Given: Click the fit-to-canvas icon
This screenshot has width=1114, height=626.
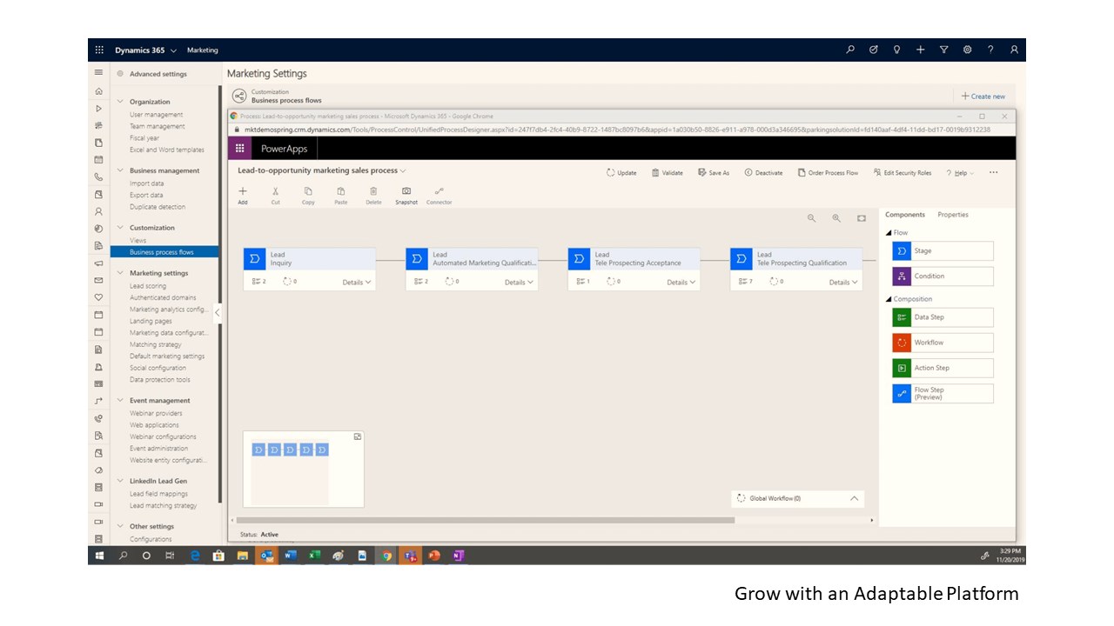Looking at the screenshot, I should point(862,219).
